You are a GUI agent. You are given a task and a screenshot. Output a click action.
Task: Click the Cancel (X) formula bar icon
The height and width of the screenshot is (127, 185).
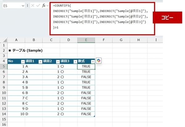[32, 6]
